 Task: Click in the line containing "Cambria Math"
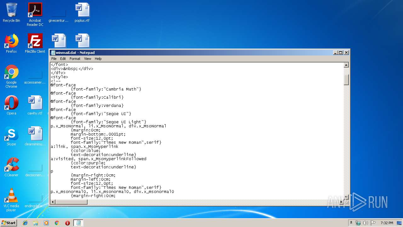pyautogui.click(x=106, y=89)
